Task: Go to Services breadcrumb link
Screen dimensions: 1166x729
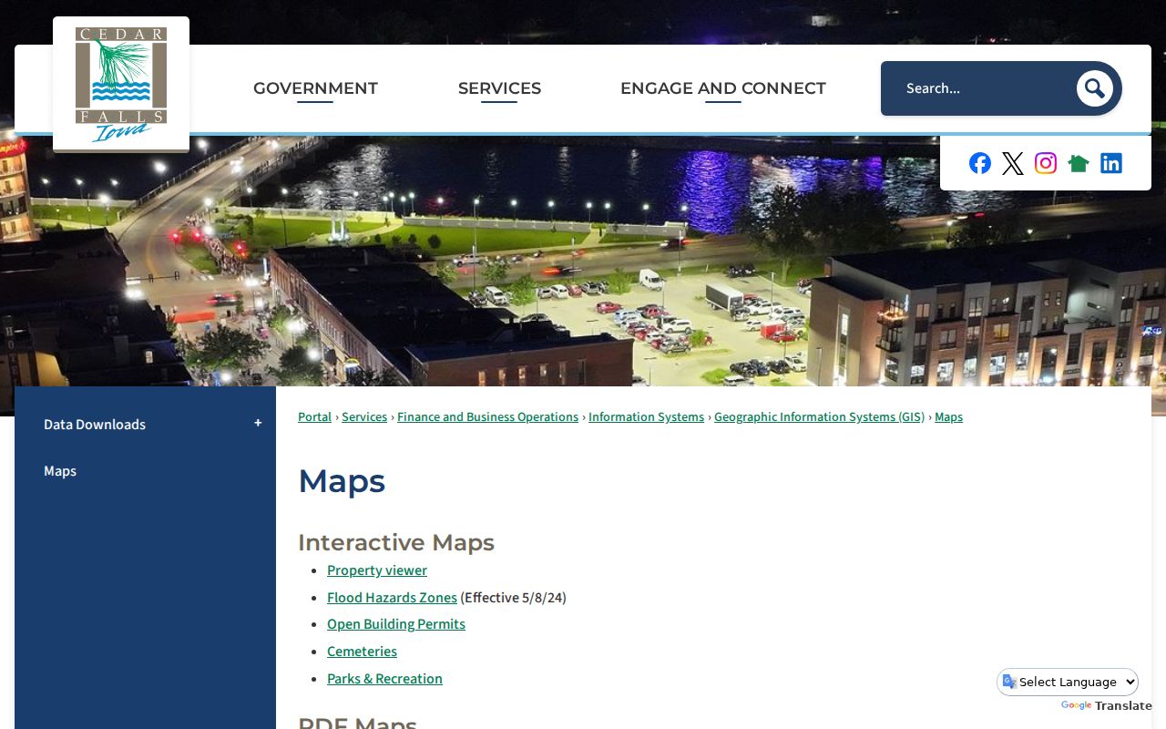Action: pos(364,417)
